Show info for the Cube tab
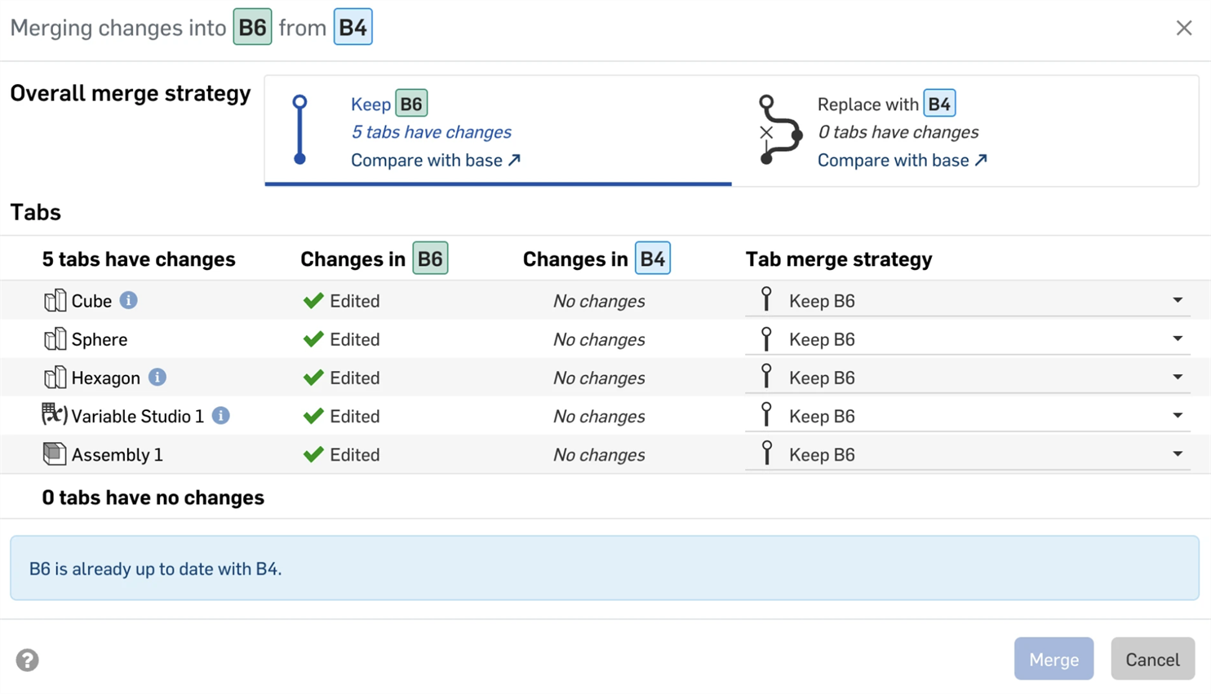The width and height of the screenshot is (1211, 694). click(128, 300)
